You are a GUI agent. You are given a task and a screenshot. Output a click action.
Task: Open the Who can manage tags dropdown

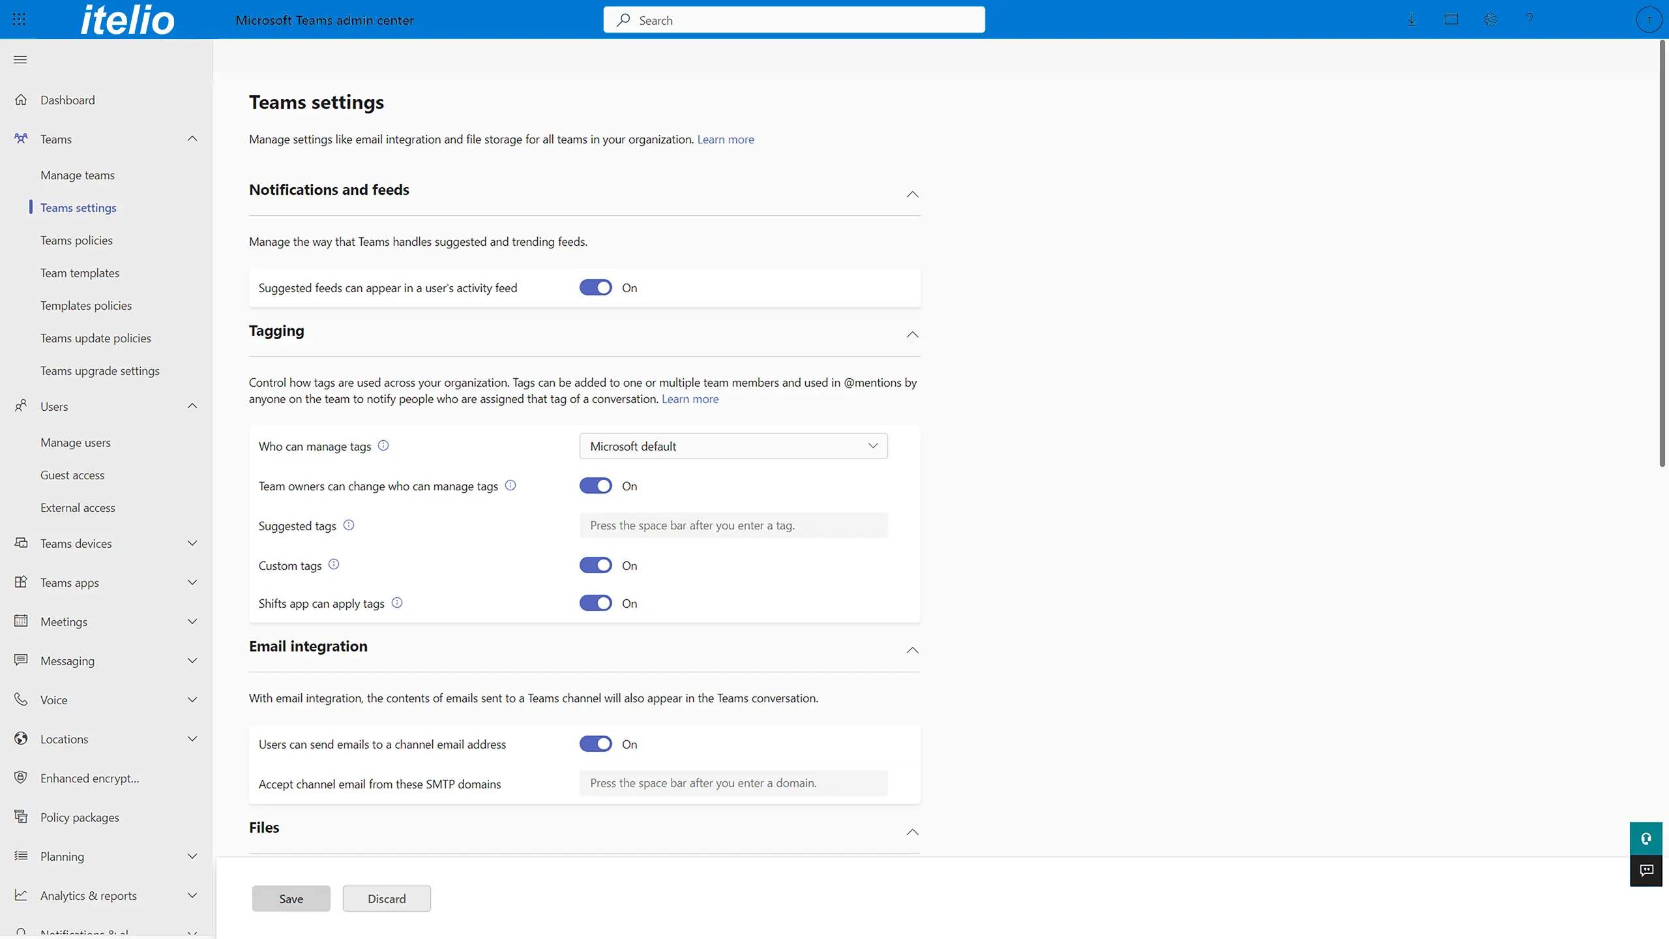coord(733,446)
